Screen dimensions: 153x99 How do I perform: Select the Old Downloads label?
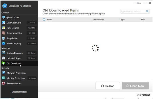[14, 63]
